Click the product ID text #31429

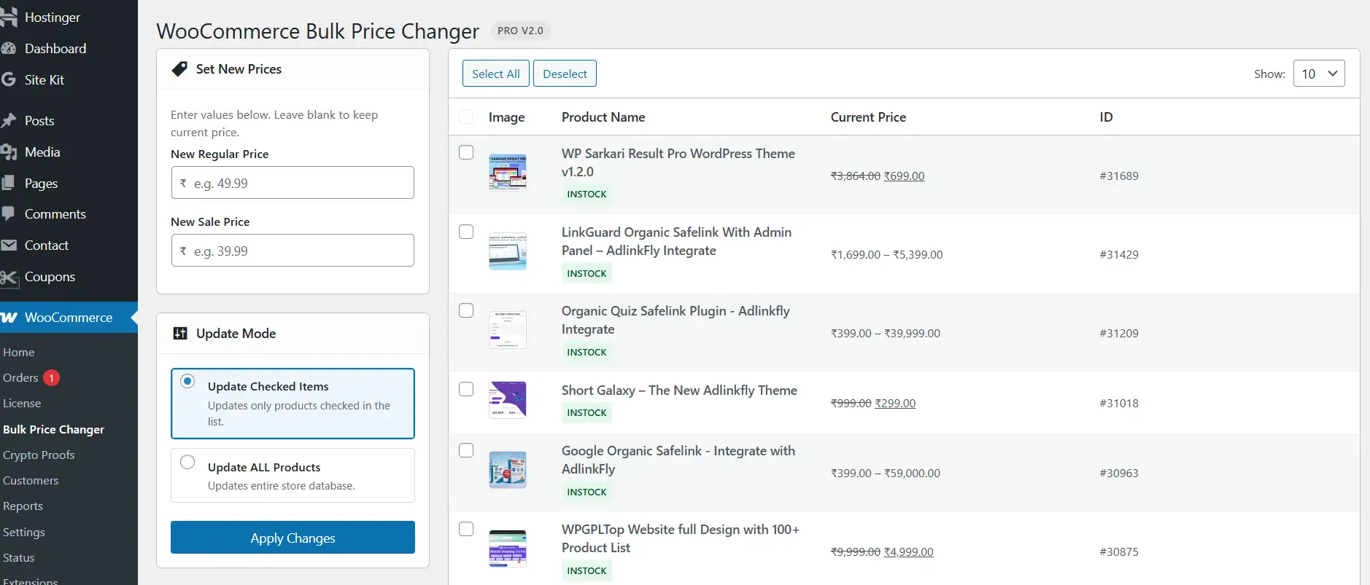tap(1119, 255)
